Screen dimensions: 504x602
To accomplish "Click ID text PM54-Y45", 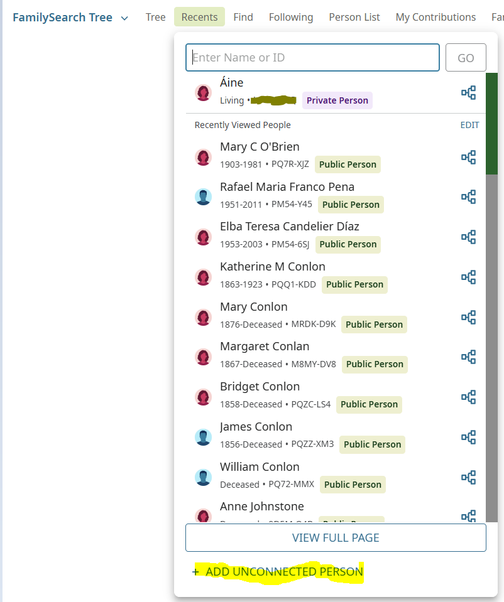I will coord(292,204).
